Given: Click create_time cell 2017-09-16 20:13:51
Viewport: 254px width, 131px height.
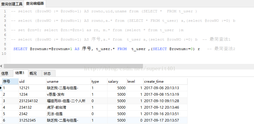Looking at the screenshot, I should click(x=165, y=114).
